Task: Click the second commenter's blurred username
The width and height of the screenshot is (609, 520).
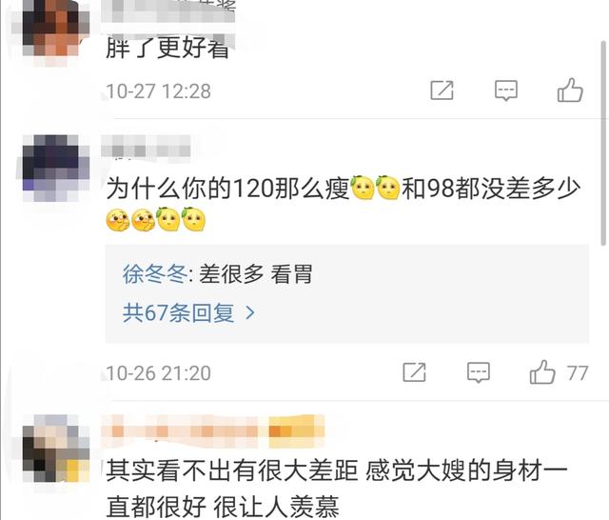Action: [x=146, y=146]
